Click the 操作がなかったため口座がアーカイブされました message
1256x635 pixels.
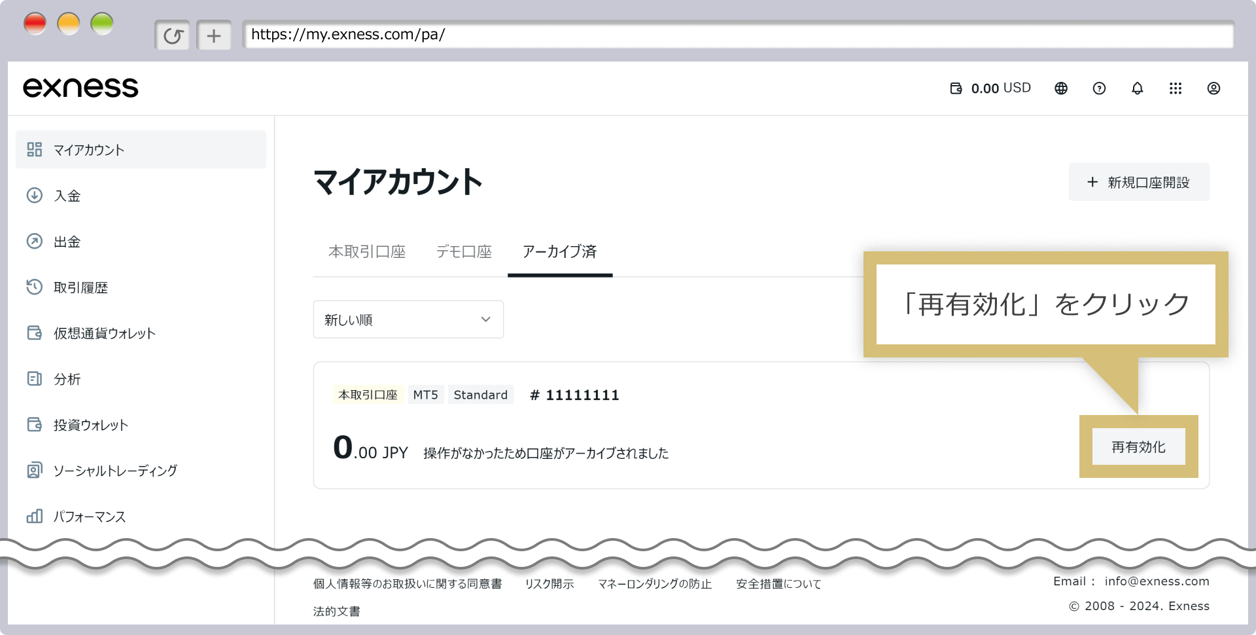pos(546,453)
